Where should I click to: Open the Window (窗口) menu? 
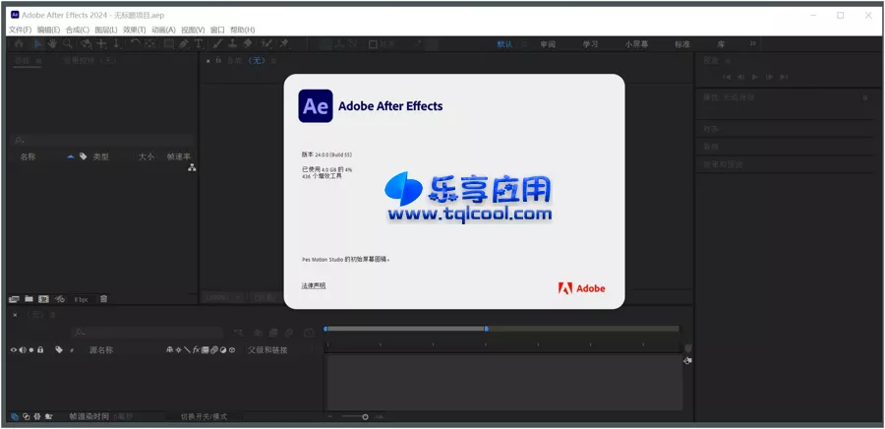pos(217,30)
